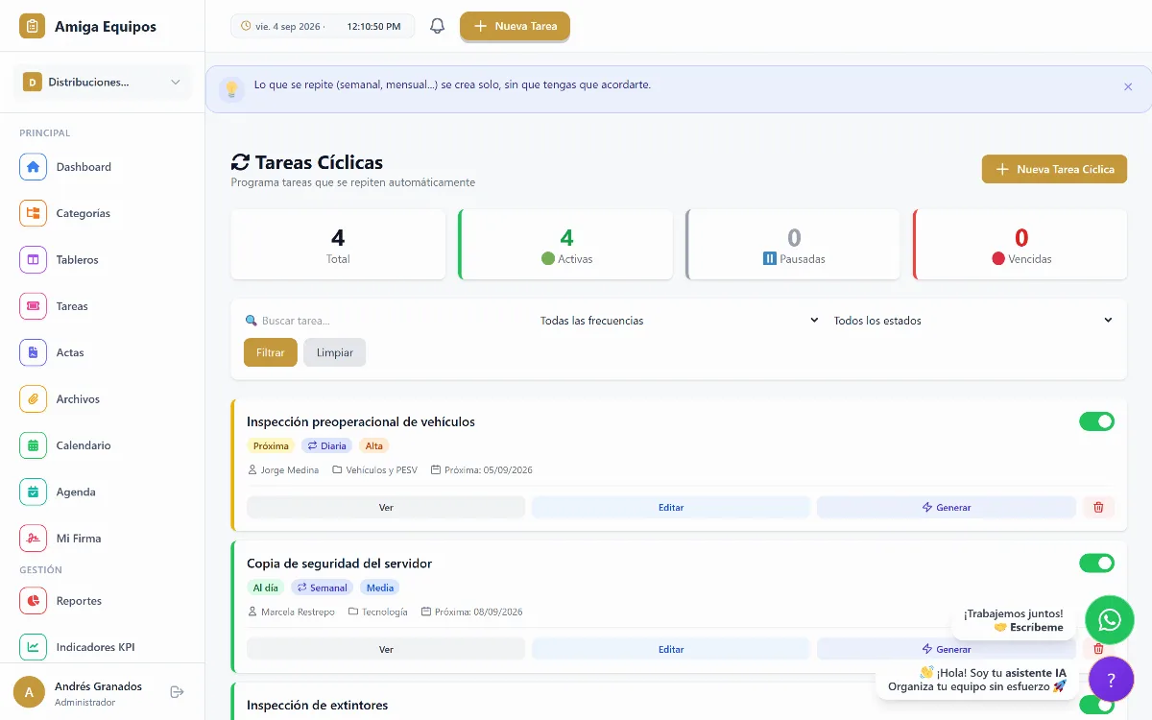Viewport: 1152px width, 720px height.
Task: Open the Tareas sidebar icon
Action: [x=33, y=306]
